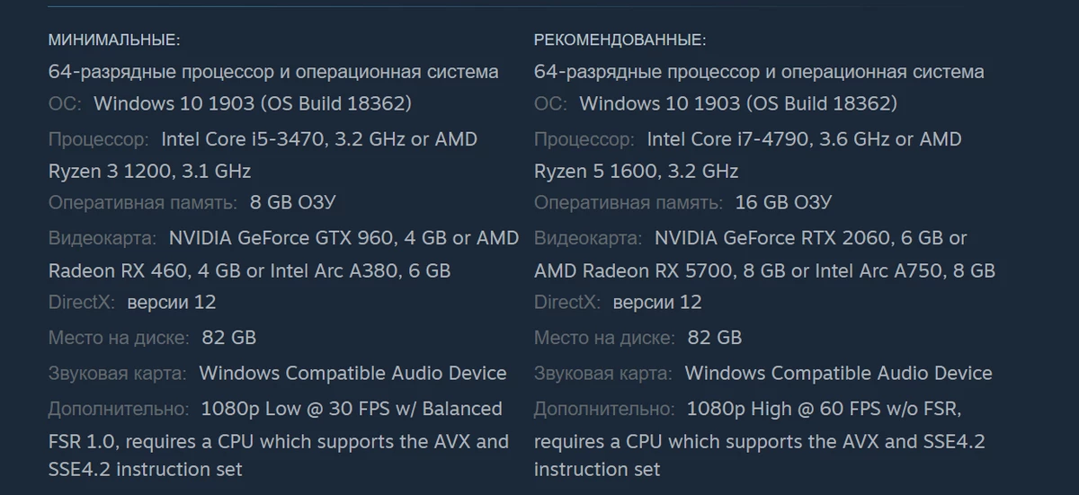Click recommended Звуковая карта label
Viewport: 1079px width, 495px height.
pos(603,373)
